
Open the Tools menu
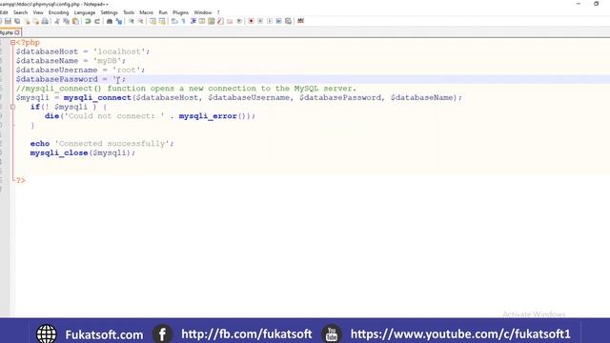click(129, 12)
